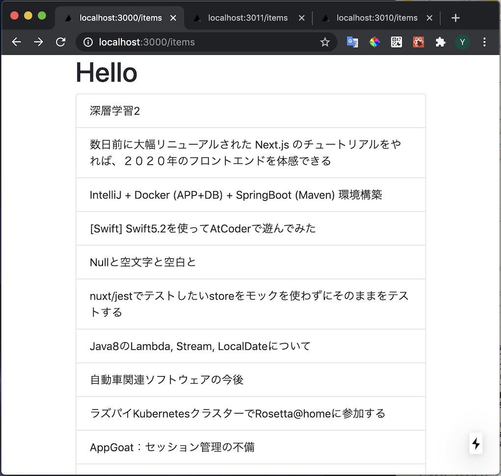The width and height of the screenshot is (501, 476).
Task: Select the IntelliJ + Docker list item
Action: click(x=251, y=195)
